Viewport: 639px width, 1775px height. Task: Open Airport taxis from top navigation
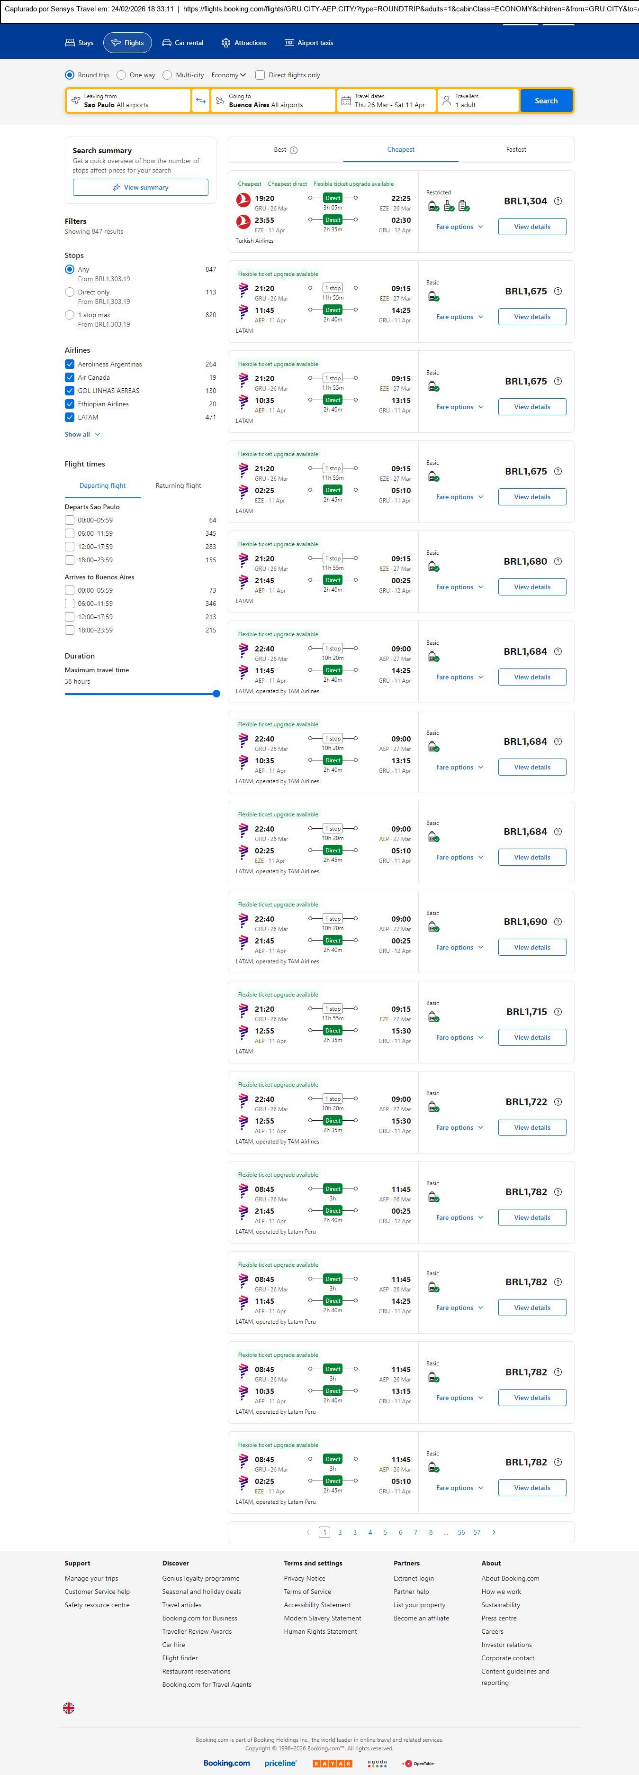point(309,43)
